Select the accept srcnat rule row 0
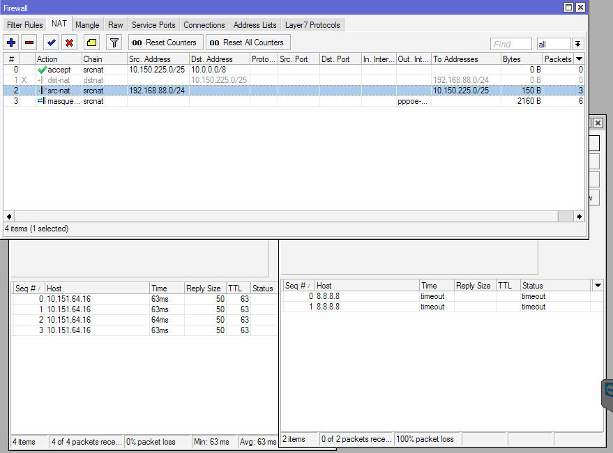 point(294,70)
